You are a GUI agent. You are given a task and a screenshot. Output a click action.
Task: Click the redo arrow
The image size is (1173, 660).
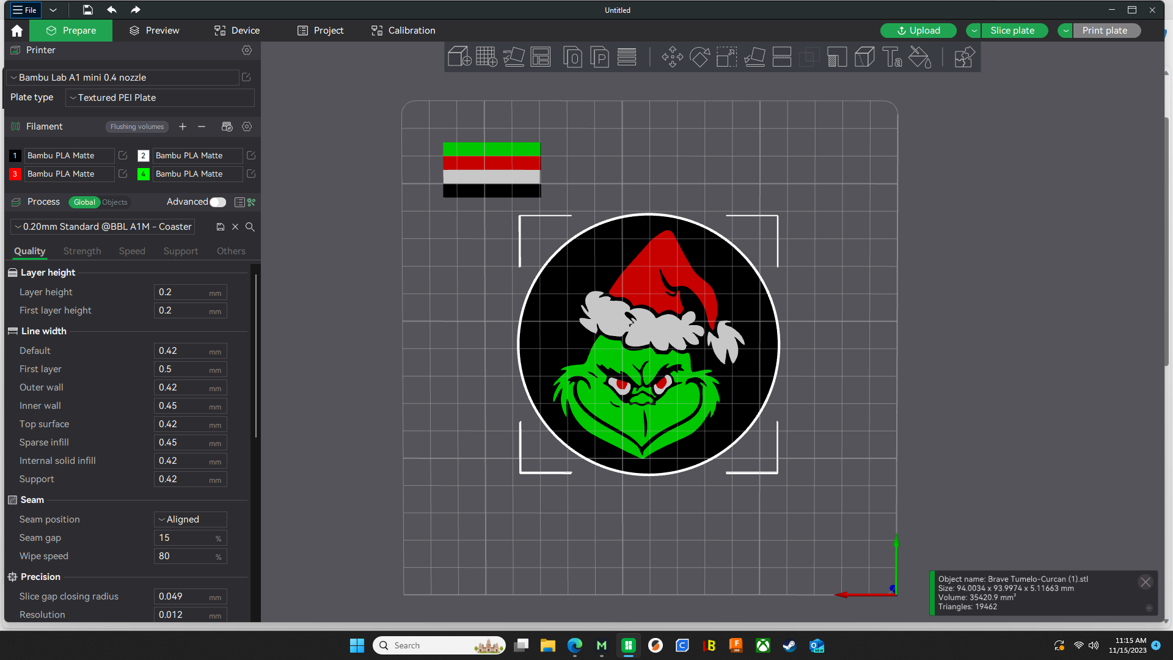click(x=136, y=10)
